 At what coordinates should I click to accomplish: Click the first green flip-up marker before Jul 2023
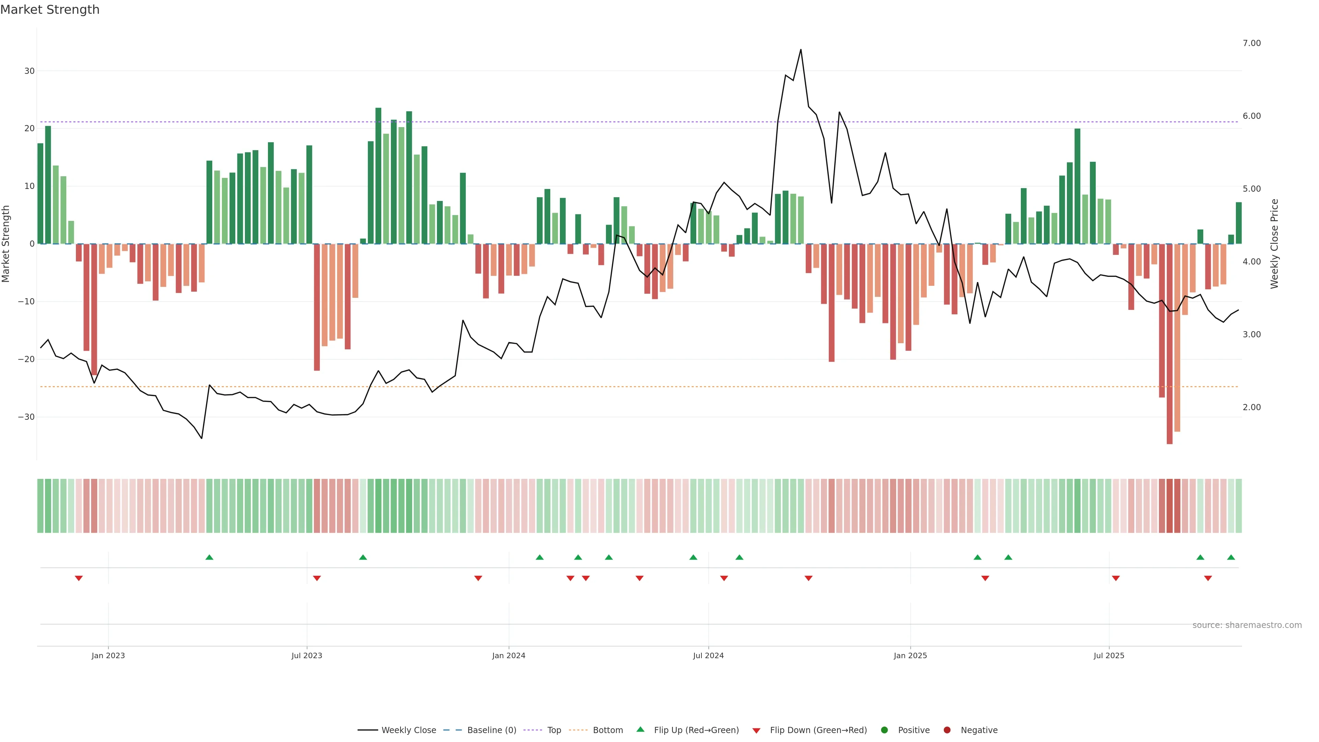tap(209, 557)
